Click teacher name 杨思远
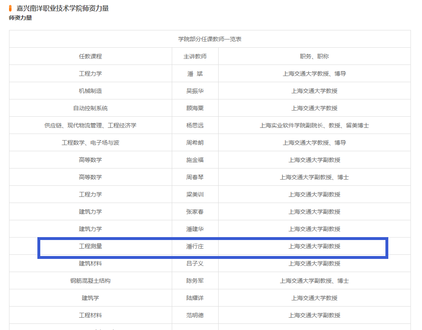 tap(195, 125)
